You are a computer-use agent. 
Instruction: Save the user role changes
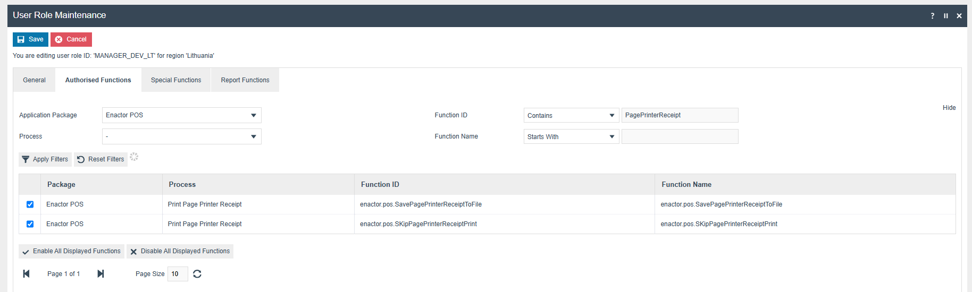(x=30, y=39)
